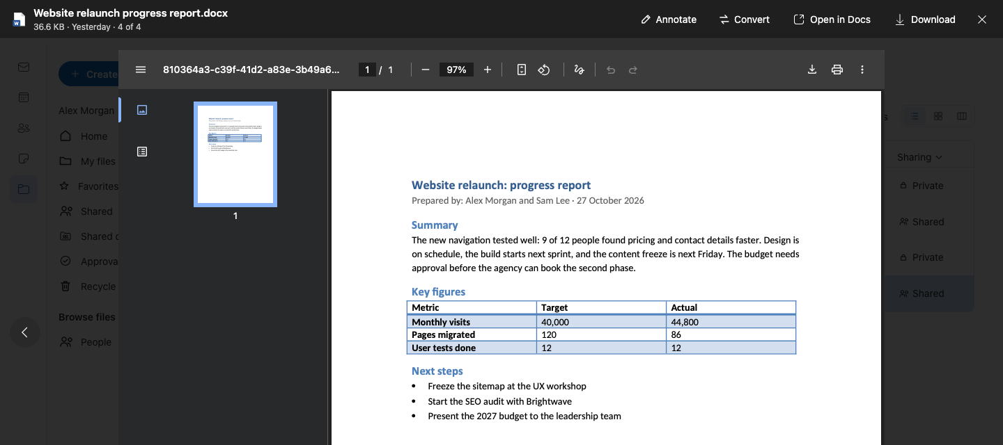Viewport: 1003px width, 445px height.
Task: Click 'Start the SEO audit with Brightwave'
Action: pos(499,401)
